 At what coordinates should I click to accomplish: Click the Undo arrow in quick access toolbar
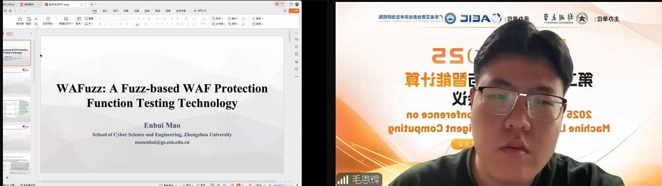15,10
